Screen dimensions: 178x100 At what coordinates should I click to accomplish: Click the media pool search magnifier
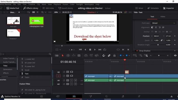[x=42, y=12]
